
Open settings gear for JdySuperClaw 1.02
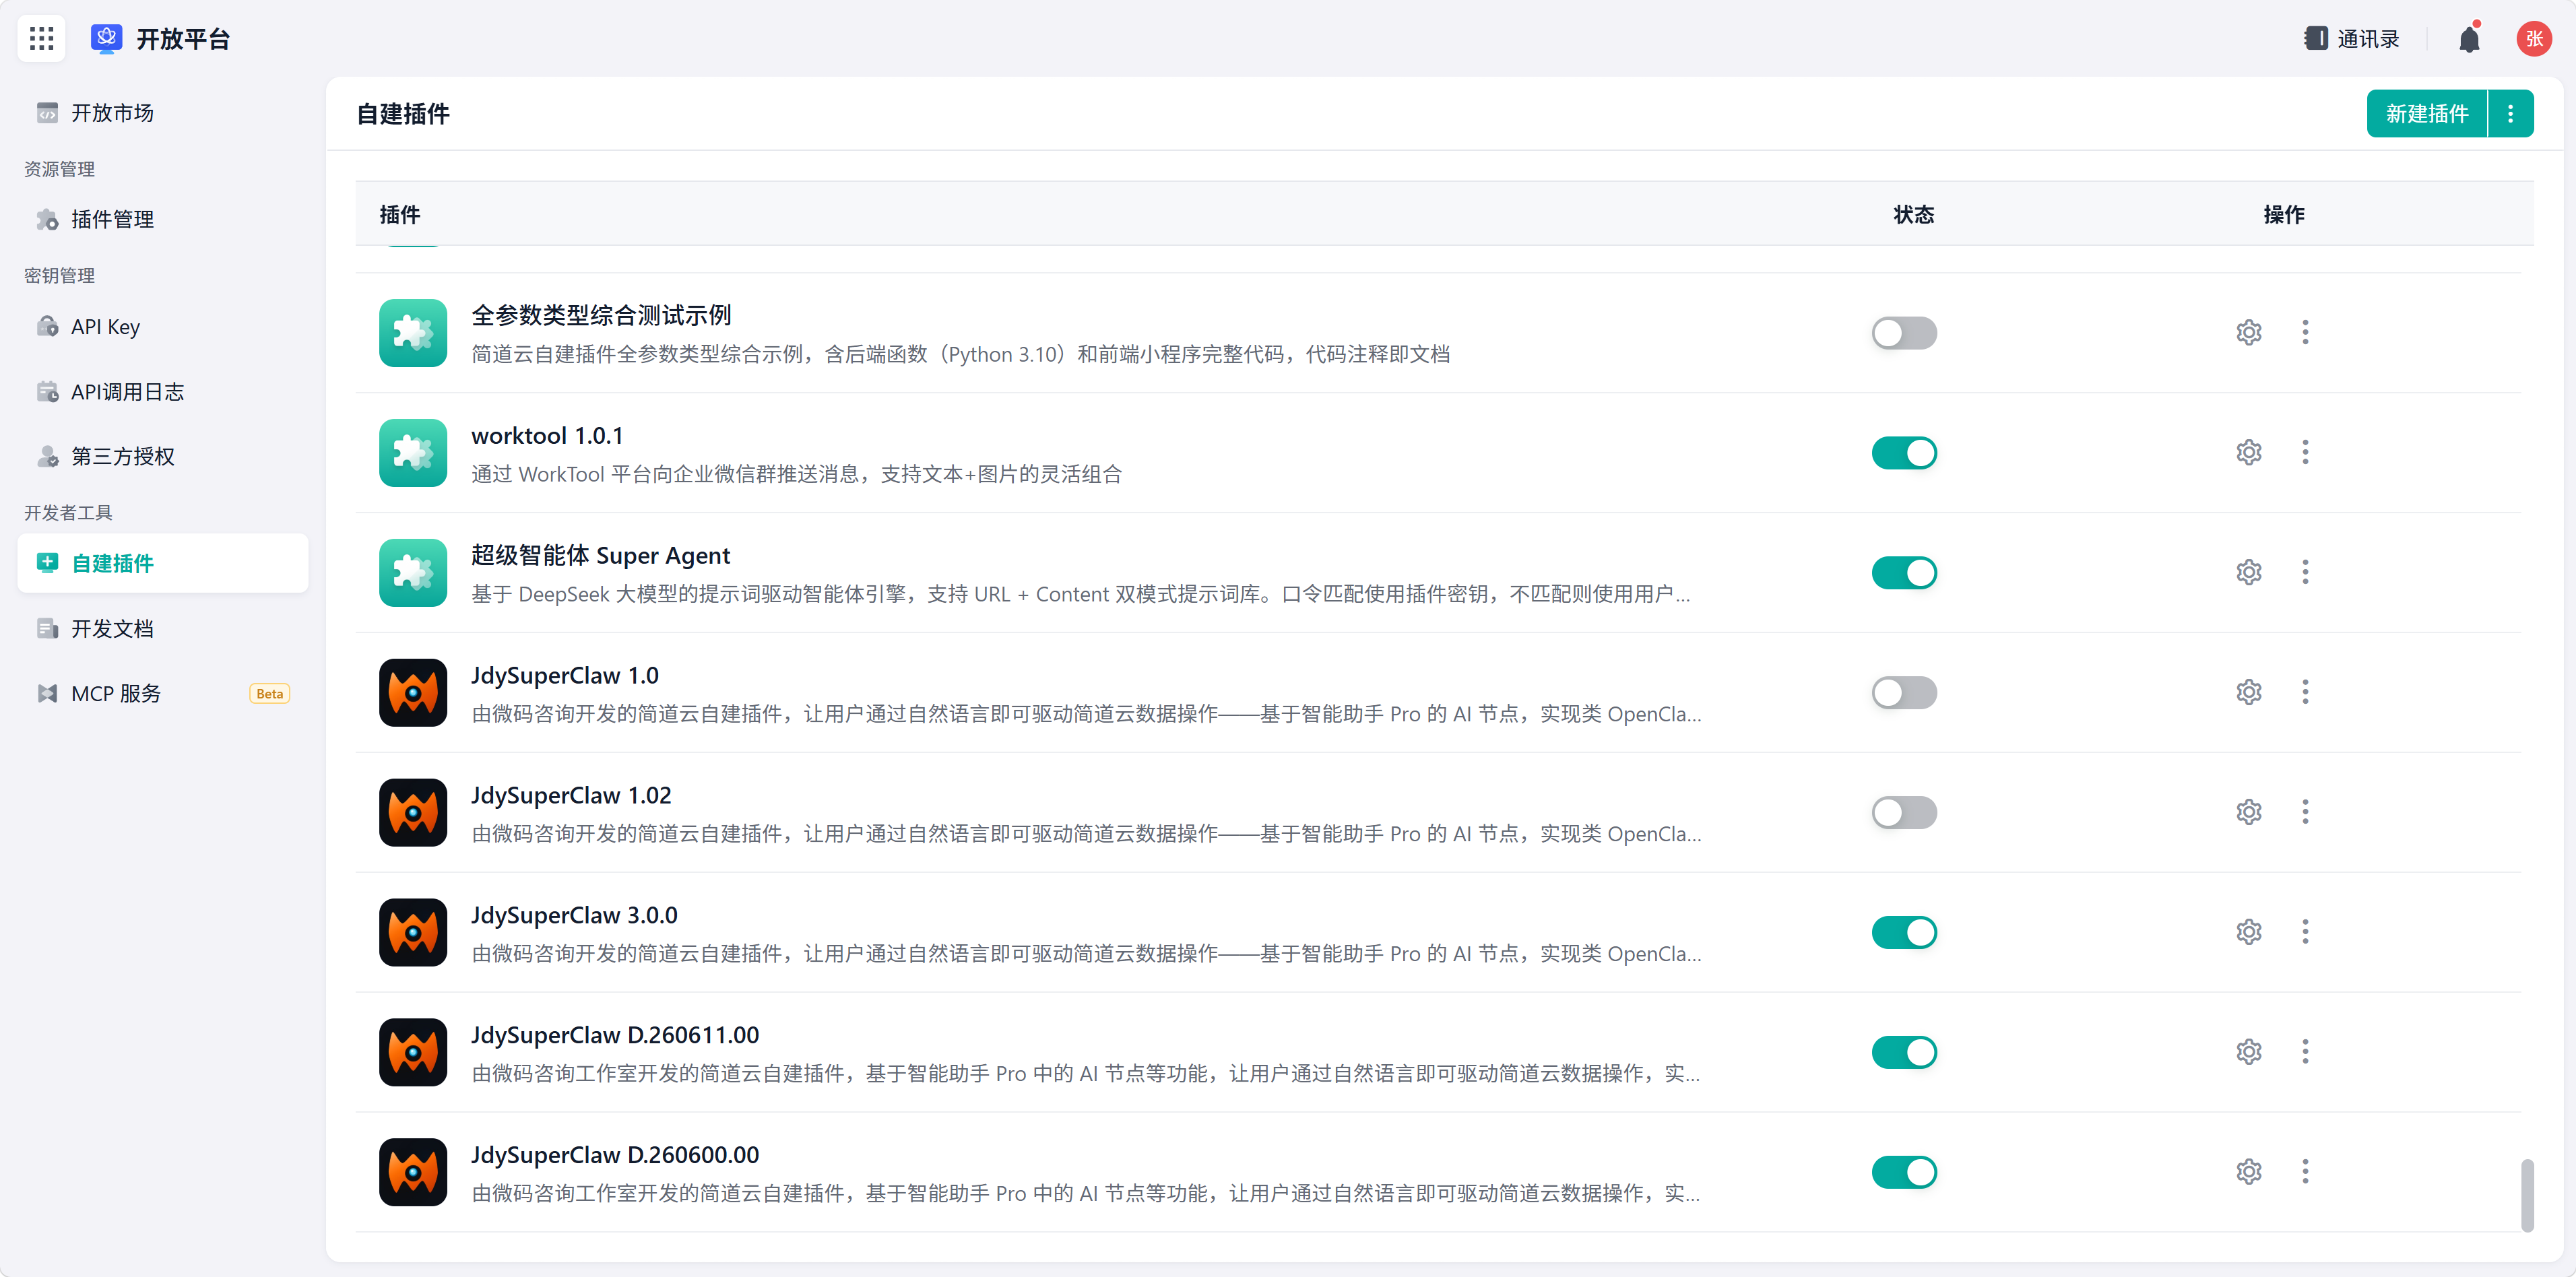2249,812
